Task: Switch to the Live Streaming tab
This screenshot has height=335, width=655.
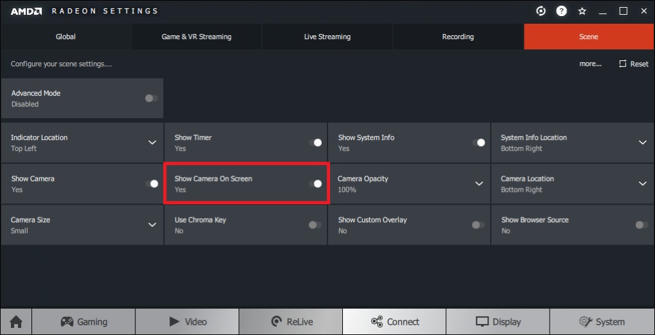Action: (x=327, y=37)
